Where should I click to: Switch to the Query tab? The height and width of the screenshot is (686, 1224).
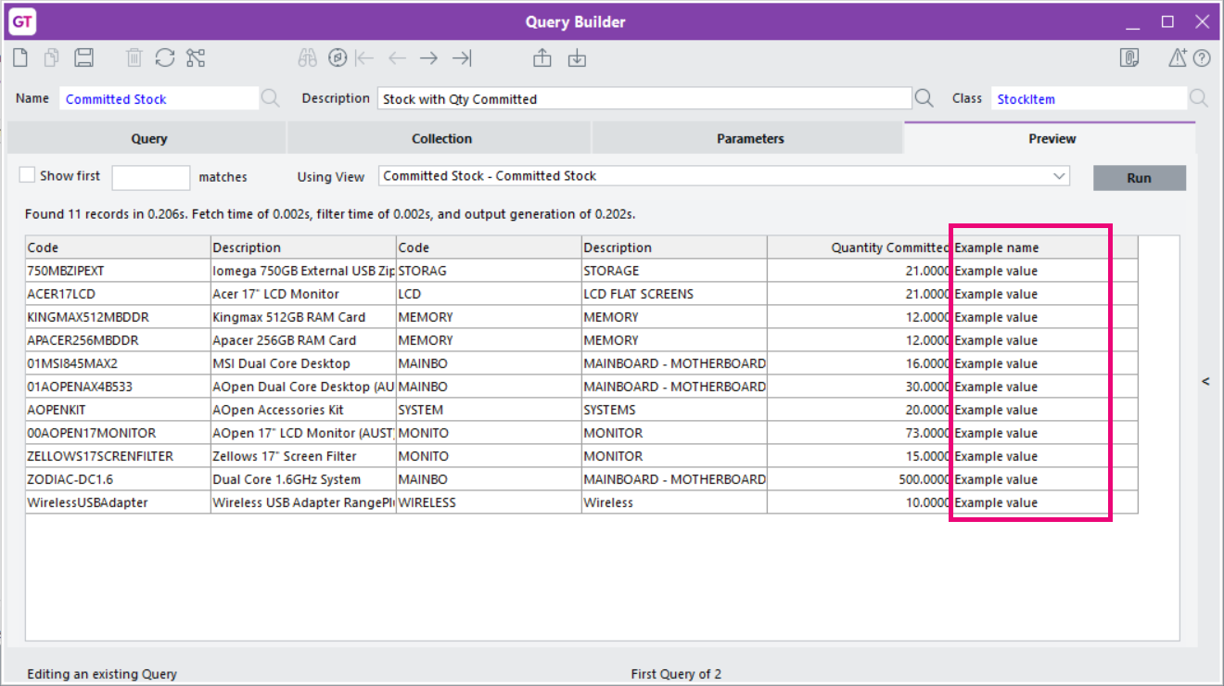pos(148,139)
